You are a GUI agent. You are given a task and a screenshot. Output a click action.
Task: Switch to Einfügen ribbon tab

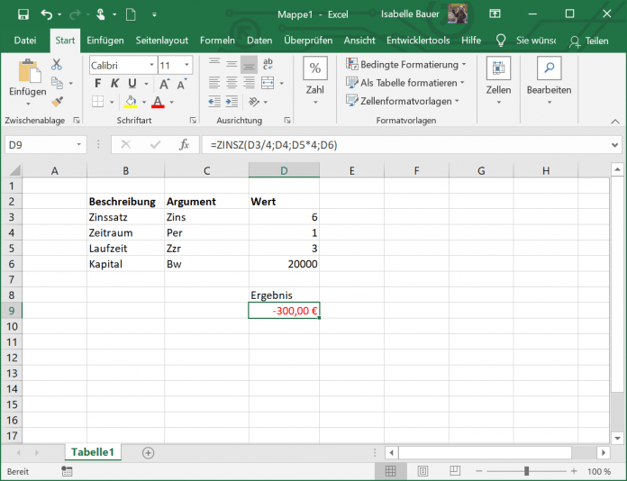click(105, 41)
